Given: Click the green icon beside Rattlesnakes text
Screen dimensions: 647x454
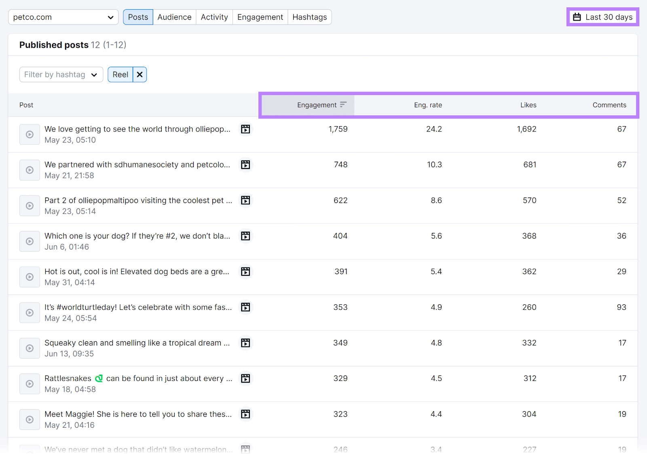Looking at the screenshot, I should point(99,378).
